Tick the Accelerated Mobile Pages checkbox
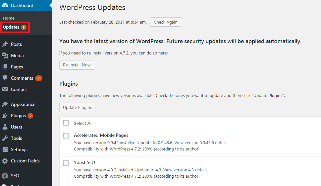Screen dimensions: 321x186 tap(66, 136)
